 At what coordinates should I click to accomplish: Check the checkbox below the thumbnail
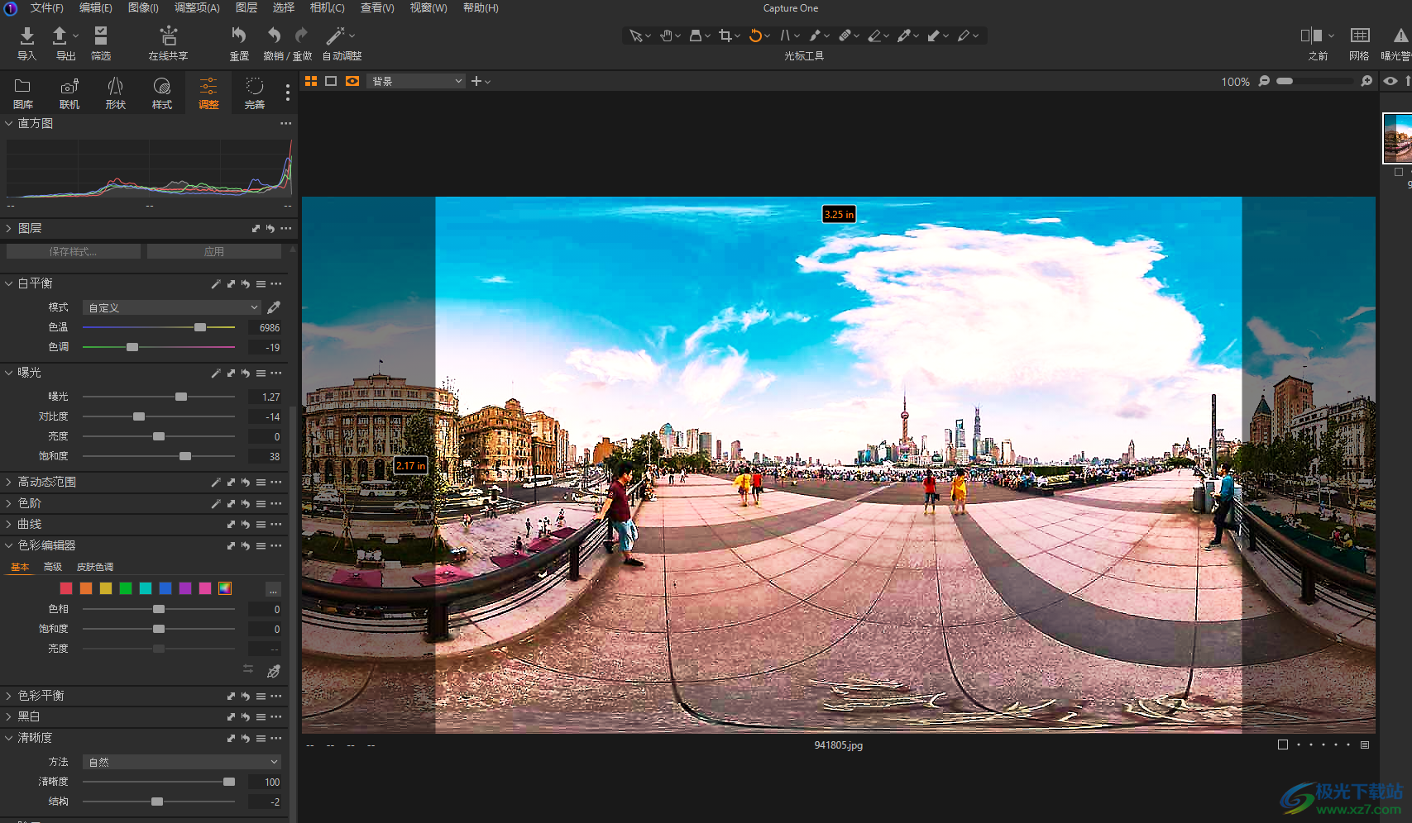click(x=1399, y=172)
